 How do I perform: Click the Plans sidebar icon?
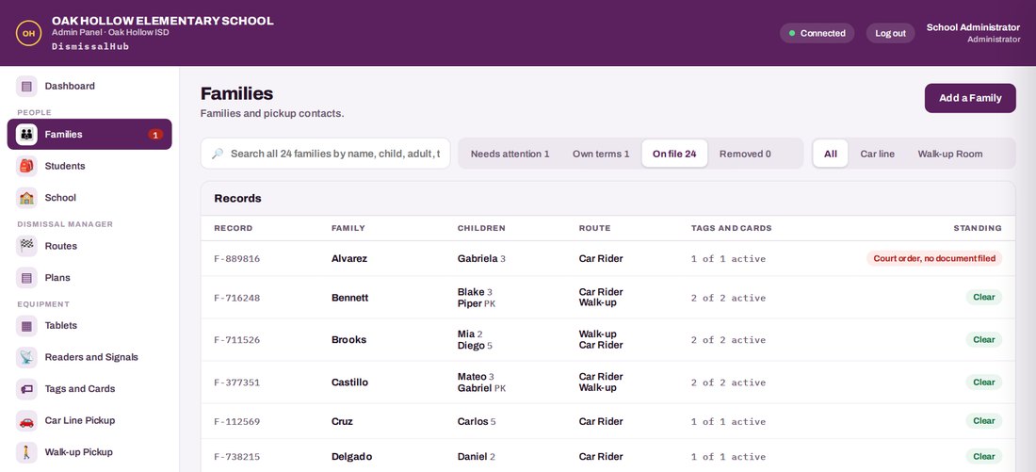(x=26, y=278)
